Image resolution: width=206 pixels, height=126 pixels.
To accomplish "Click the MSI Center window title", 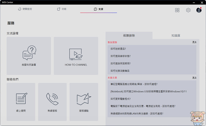I will [x=8, y=2].
